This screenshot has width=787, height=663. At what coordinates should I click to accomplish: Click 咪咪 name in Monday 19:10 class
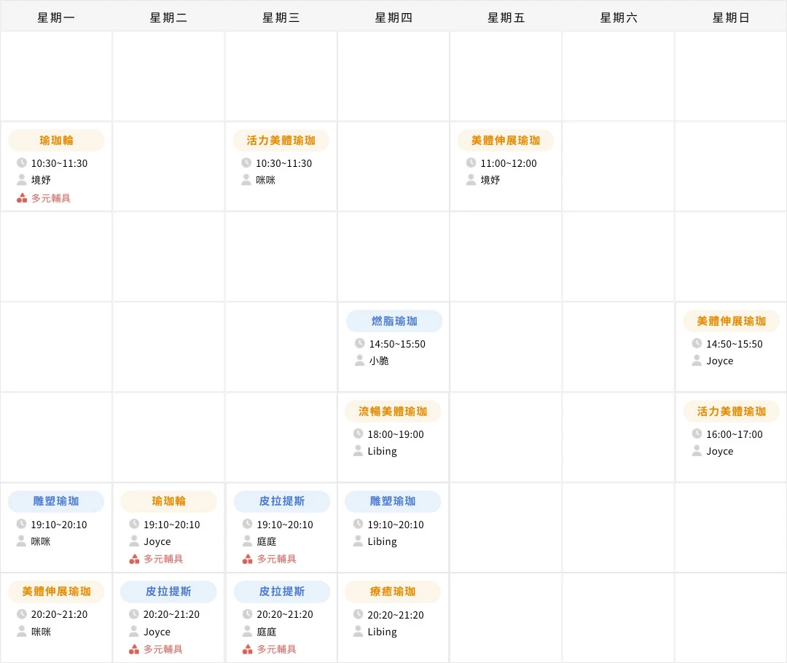(x=41, y=541)
